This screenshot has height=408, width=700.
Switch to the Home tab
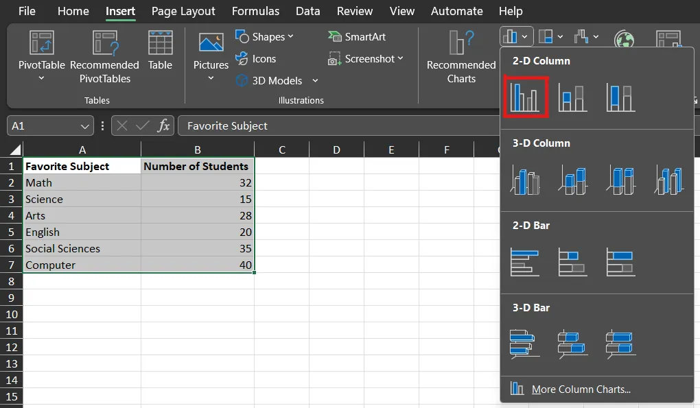tap(73, 11)
